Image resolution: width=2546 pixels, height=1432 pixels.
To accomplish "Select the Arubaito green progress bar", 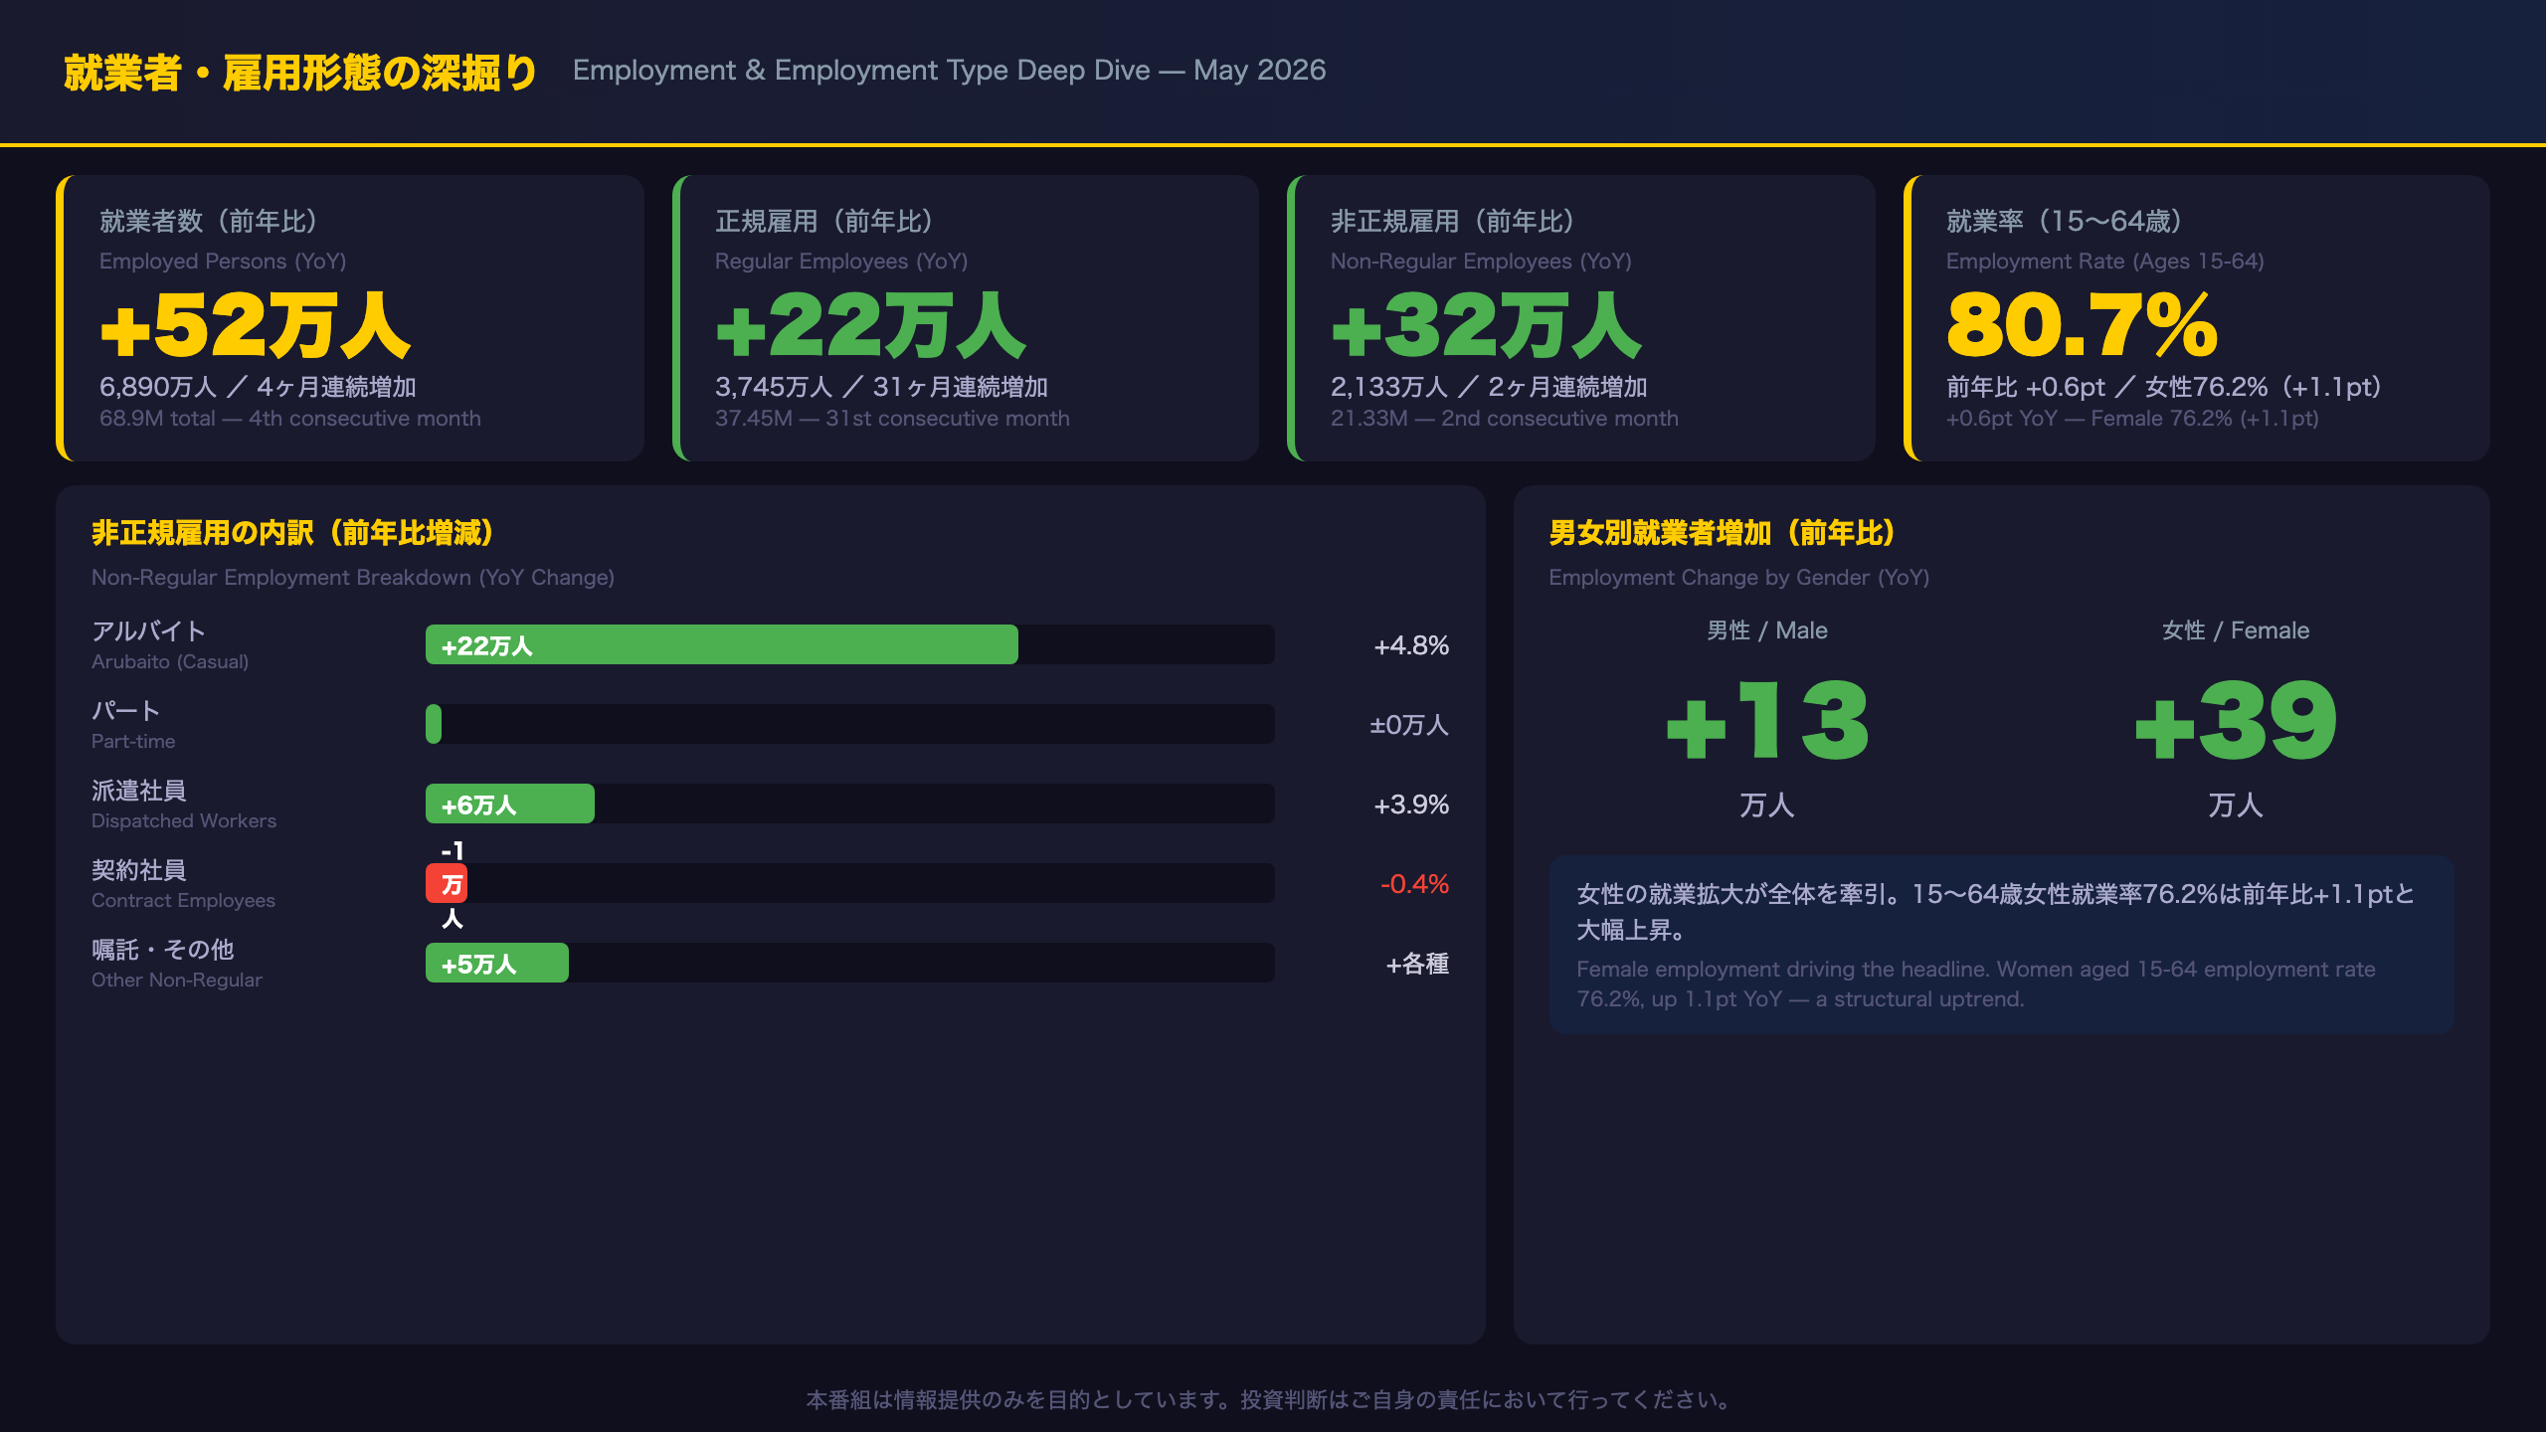I will point(722,644).
